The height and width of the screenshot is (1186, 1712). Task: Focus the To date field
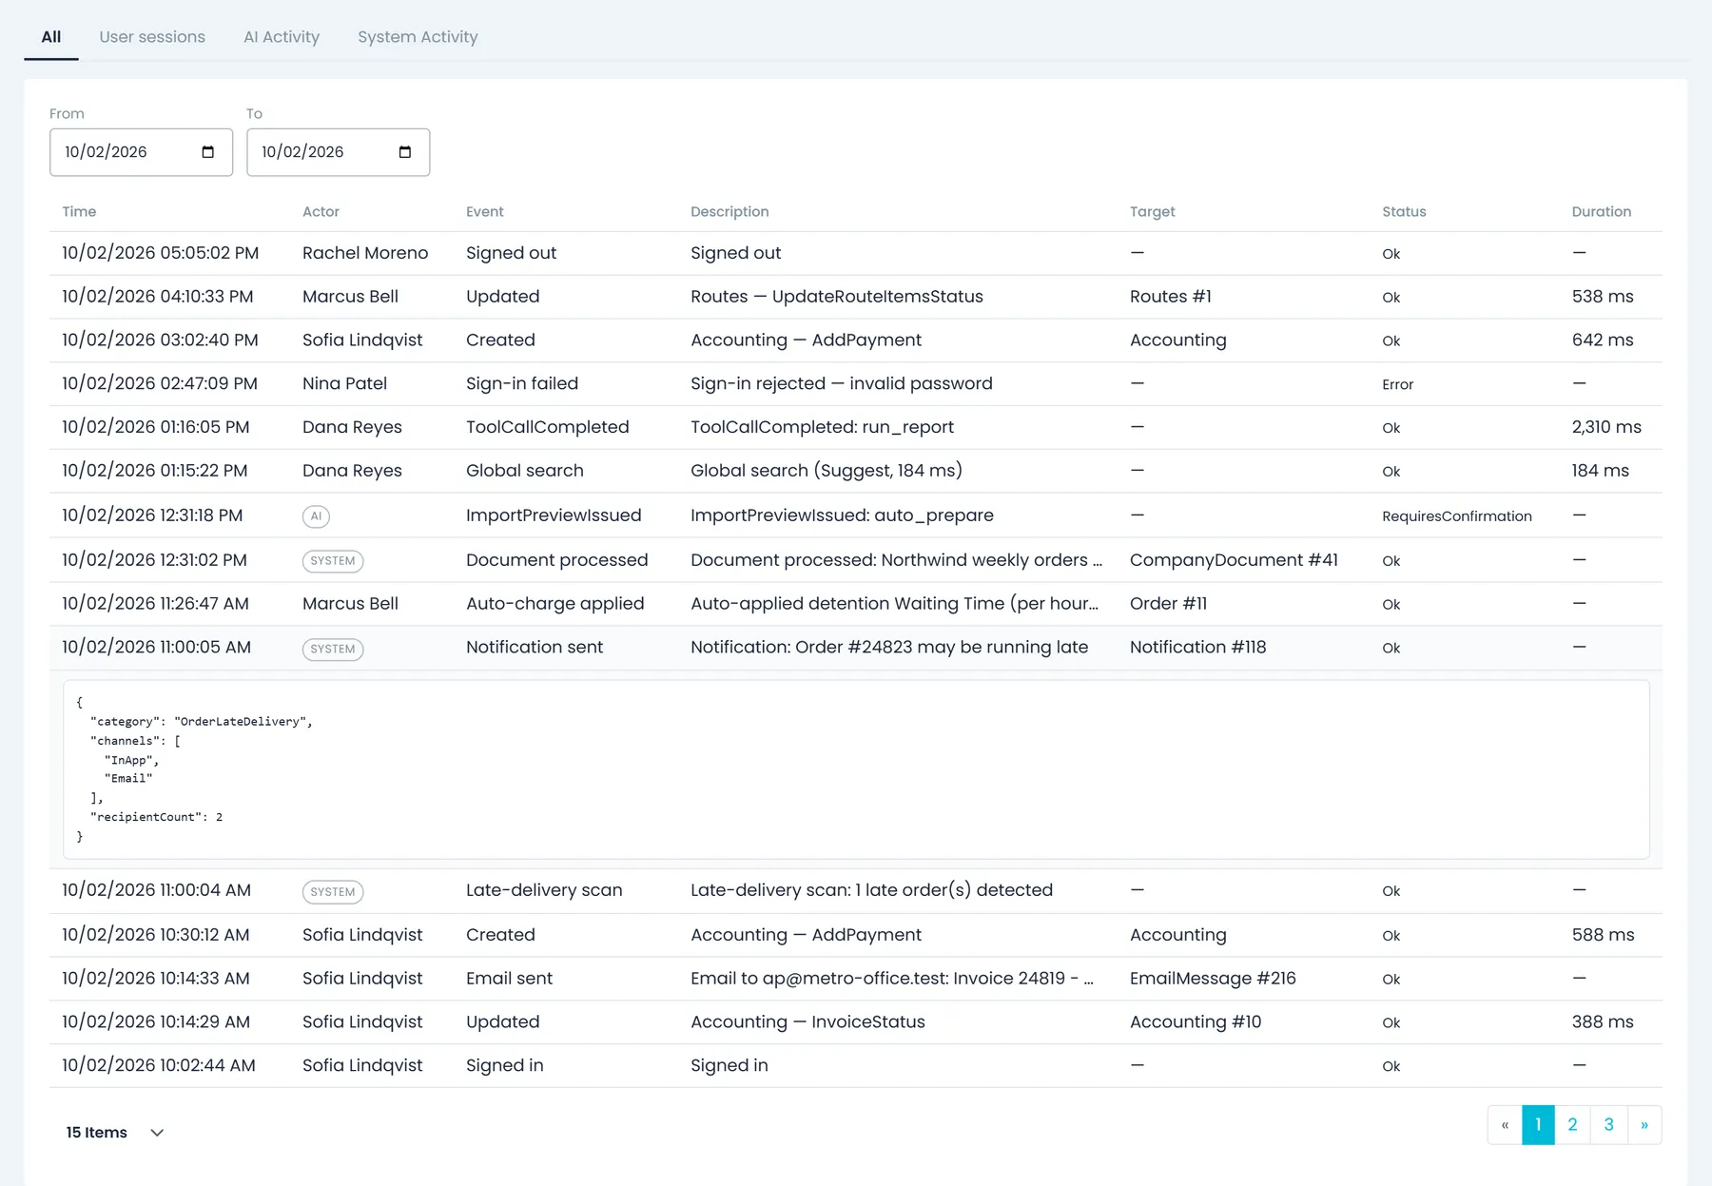[x=338, y=152]
